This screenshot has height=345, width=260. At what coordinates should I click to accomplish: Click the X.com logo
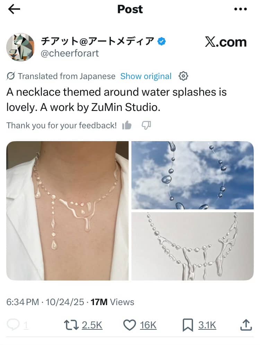point(226,42)
